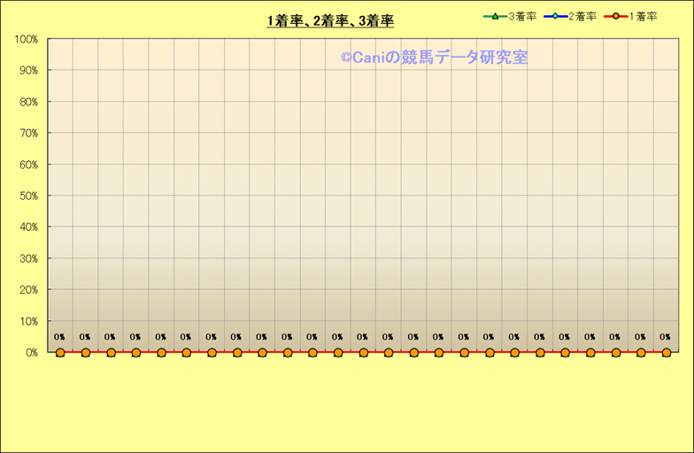Click the 100% y-axis label
Screen dimensions: 694x453
point(26,40)
